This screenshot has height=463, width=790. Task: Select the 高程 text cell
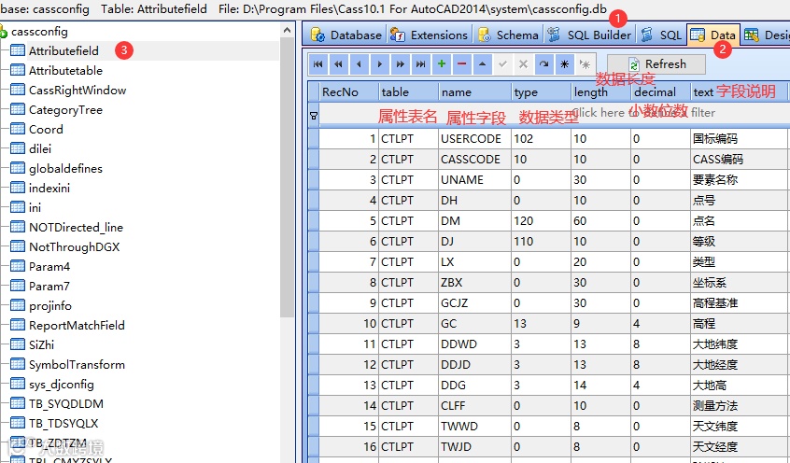740,323
